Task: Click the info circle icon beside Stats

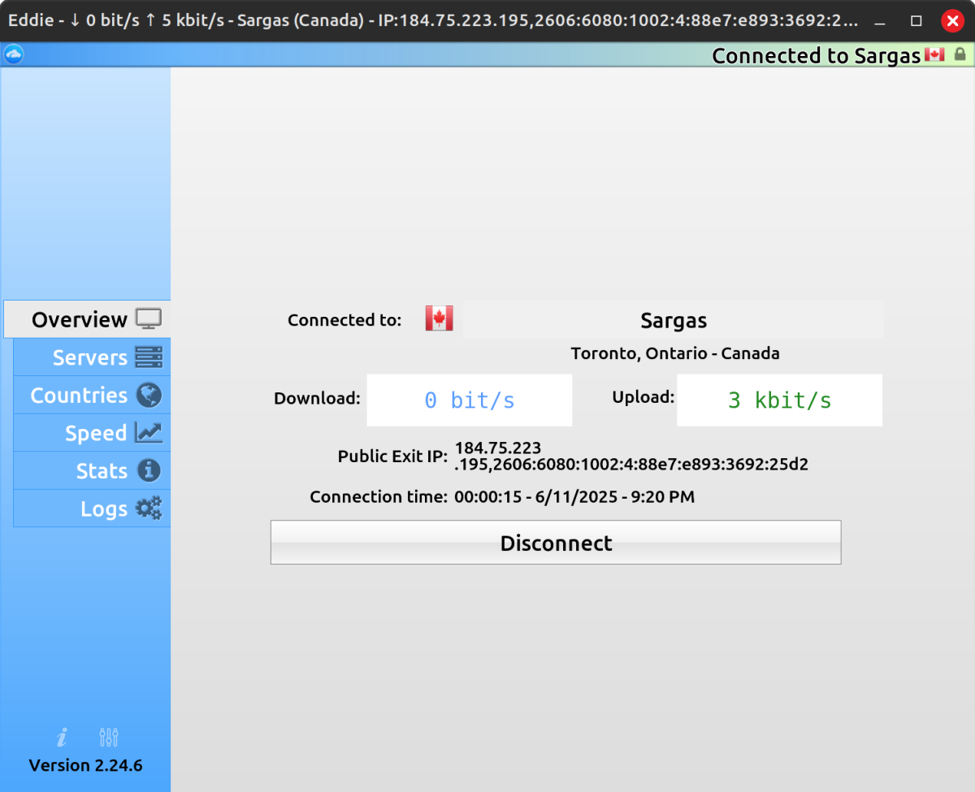Action: 149,470
